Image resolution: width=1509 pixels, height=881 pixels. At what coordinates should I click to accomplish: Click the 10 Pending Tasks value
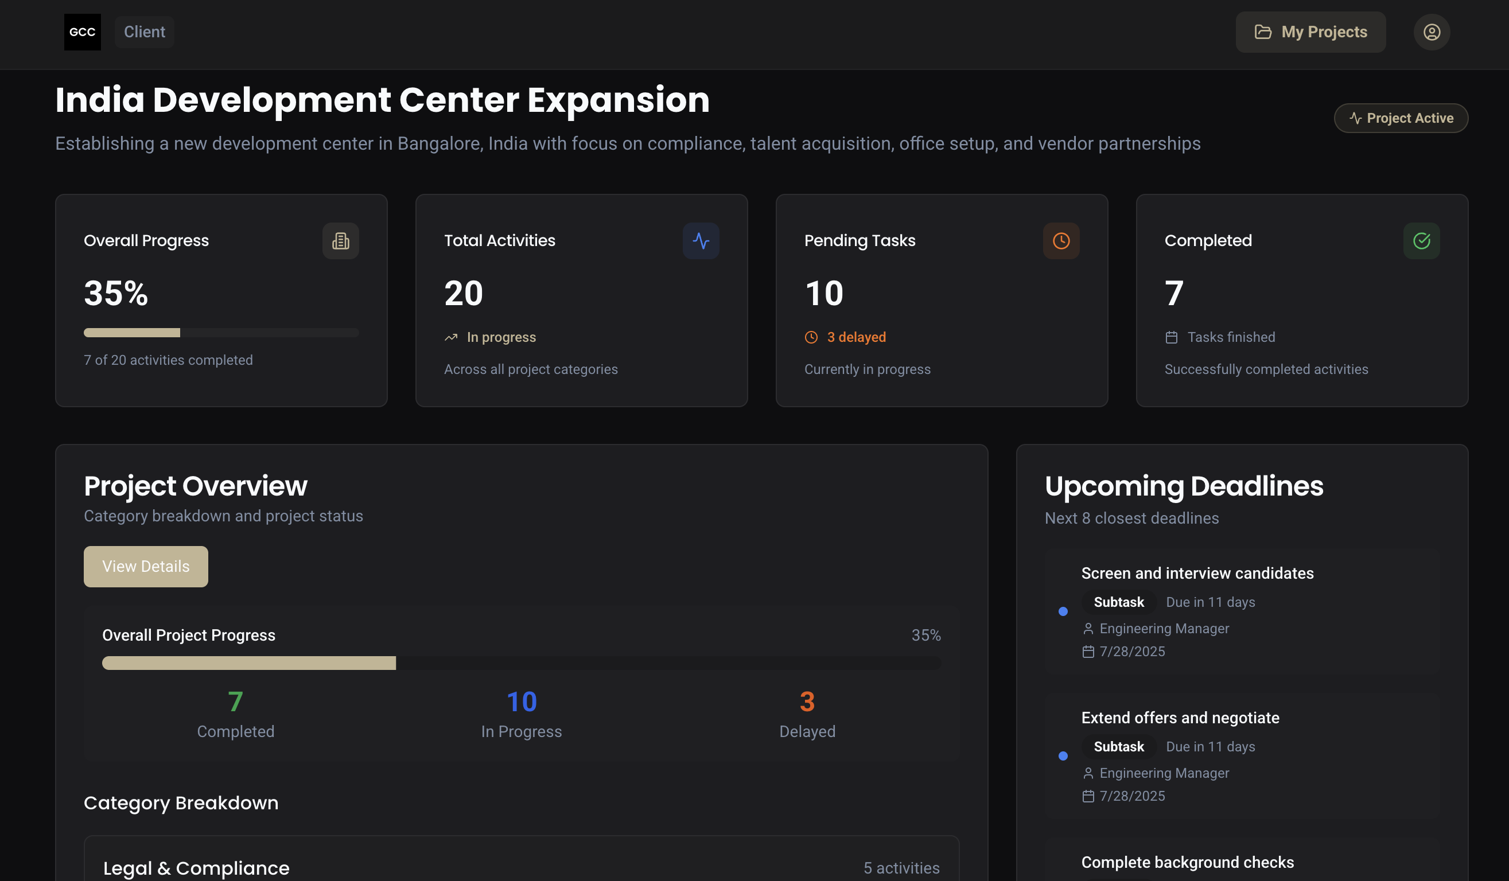click(824, 293)
